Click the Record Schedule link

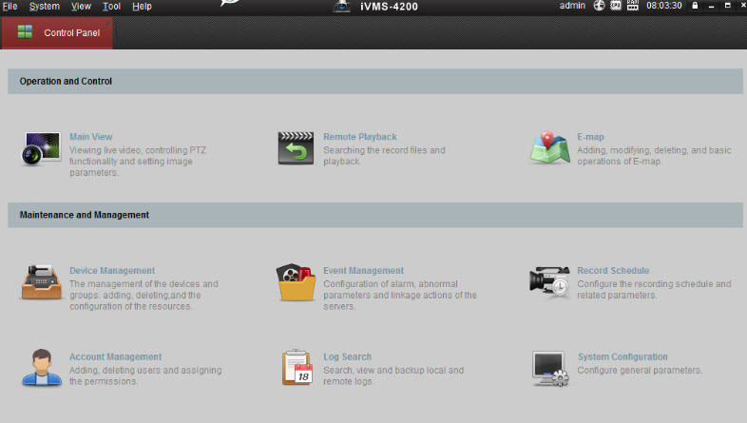pyautogui.click(x=613, y=271)
